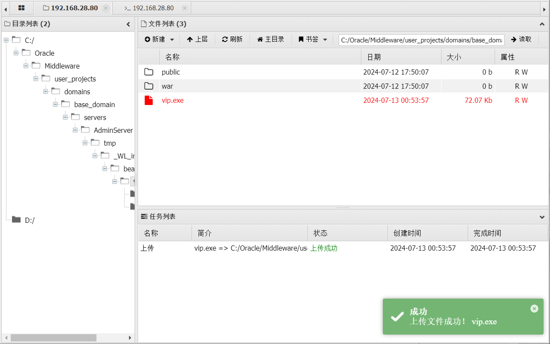Collapse the Oracle tree node
Screen dimensions: 550x344
16,53
